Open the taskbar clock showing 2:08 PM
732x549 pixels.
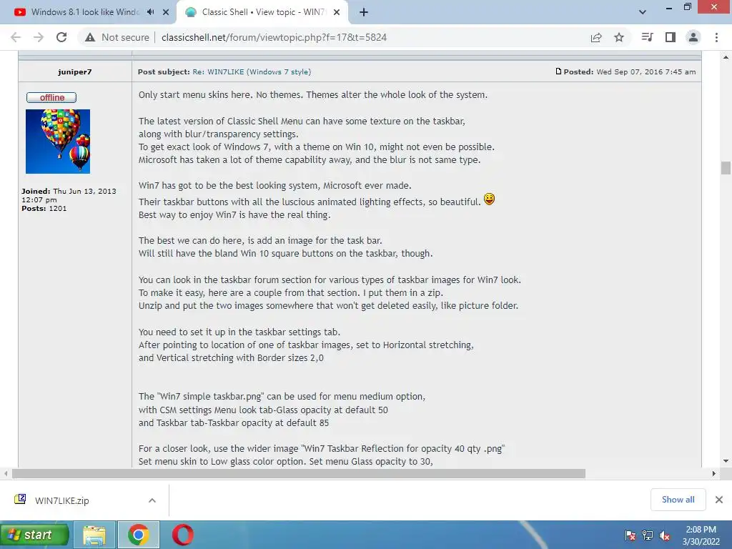coord(701,535)
